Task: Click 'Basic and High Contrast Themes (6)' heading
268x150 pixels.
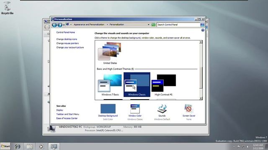Action: [116, 69]
